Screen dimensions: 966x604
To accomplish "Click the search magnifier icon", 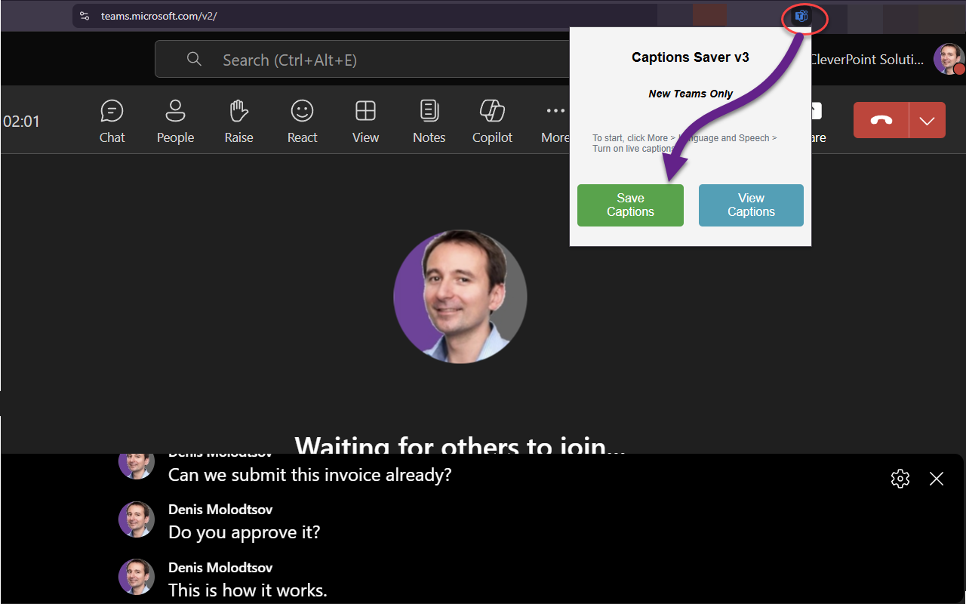I will [x=194, y=60].
